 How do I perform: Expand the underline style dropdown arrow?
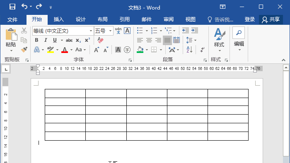click(x=62, y=40)
